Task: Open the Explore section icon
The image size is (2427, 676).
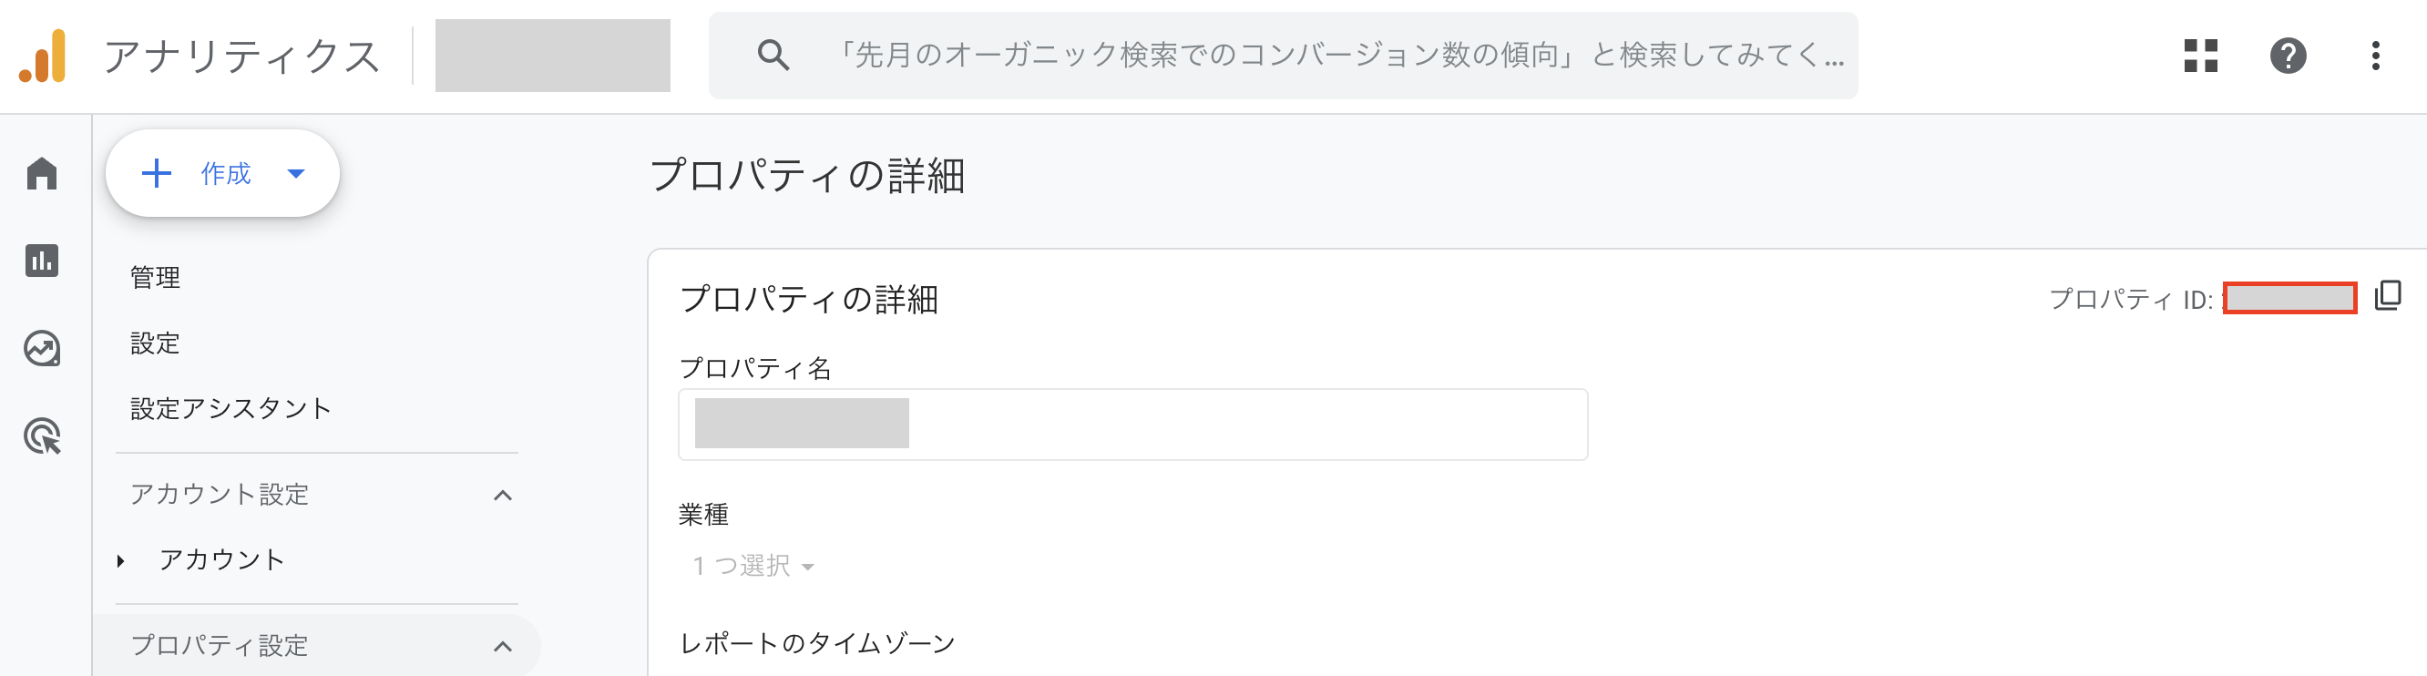Action: click(42, 348)
